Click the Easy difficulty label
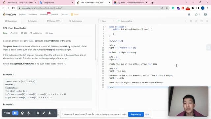The height and width of the screenshot is (119, 211). (x=5, y=33)
